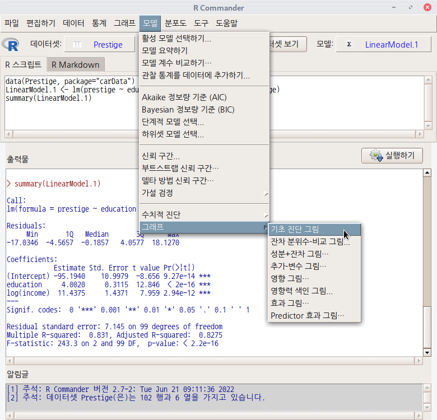Select 영향 그림 item
The image size is (437, 420).
(x=314, y=278)
